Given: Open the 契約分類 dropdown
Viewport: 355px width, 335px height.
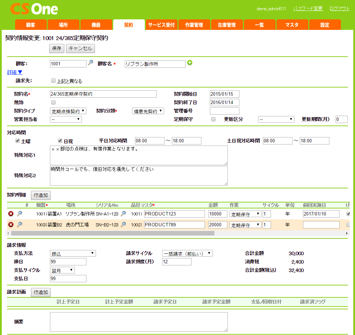Looking at the screenshot, I should coord(148,111).
